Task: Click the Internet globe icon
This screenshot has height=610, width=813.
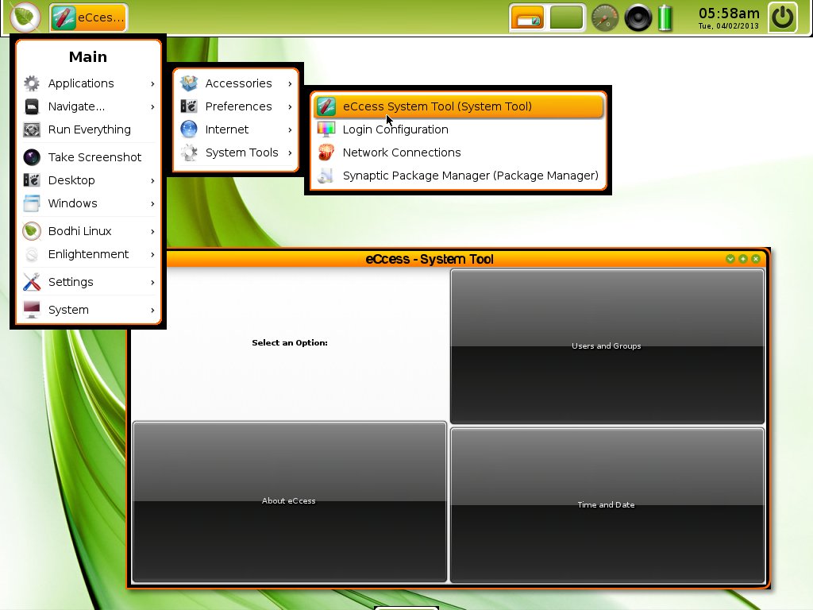Action: tap(189, 129)
